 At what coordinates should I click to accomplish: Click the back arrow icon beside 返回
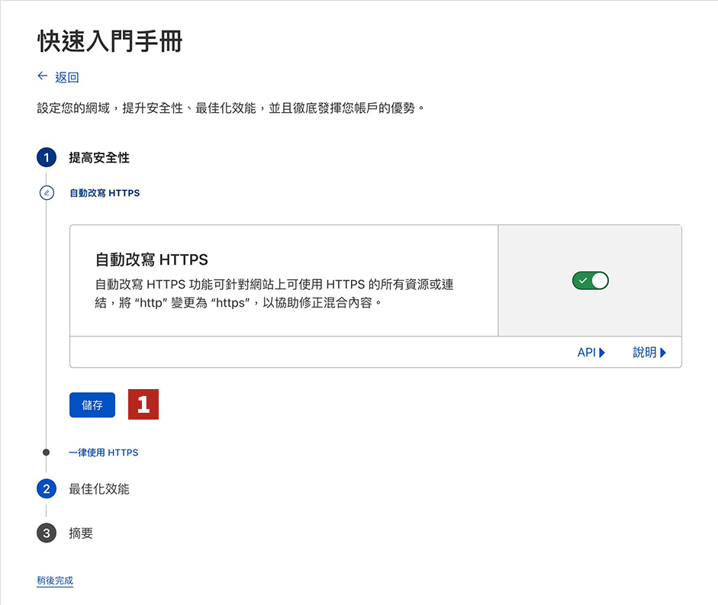(43, 76)
